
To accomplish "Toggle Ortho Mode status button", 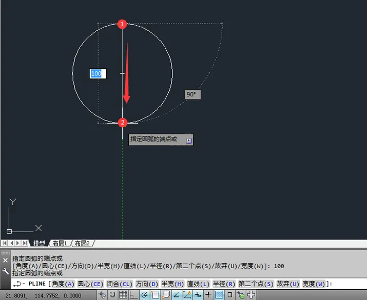I will point(133,295).
